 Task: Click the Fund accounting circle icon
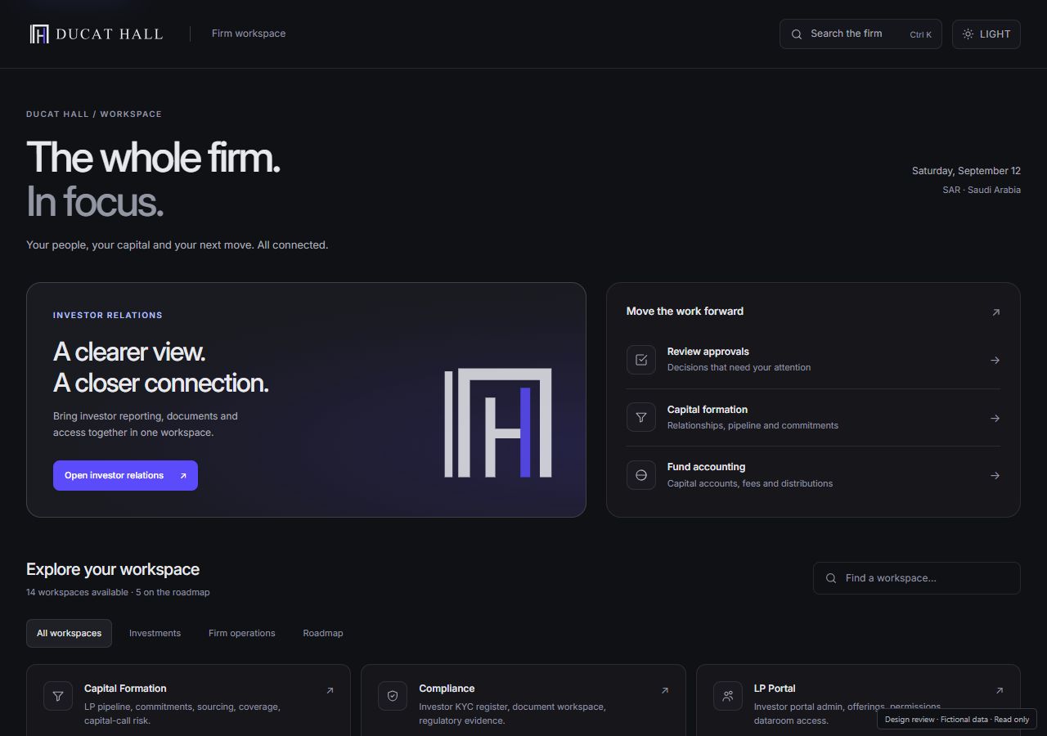[641, 475]
